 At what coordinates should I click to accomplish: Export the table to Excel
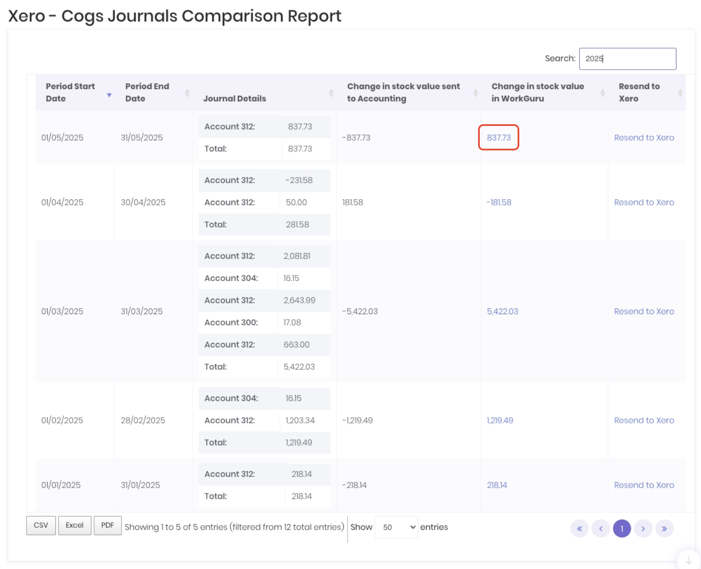75,526
